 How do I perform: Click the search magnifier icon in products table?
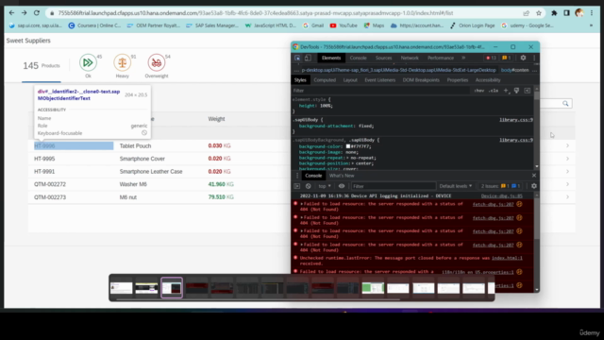(565, 103)
